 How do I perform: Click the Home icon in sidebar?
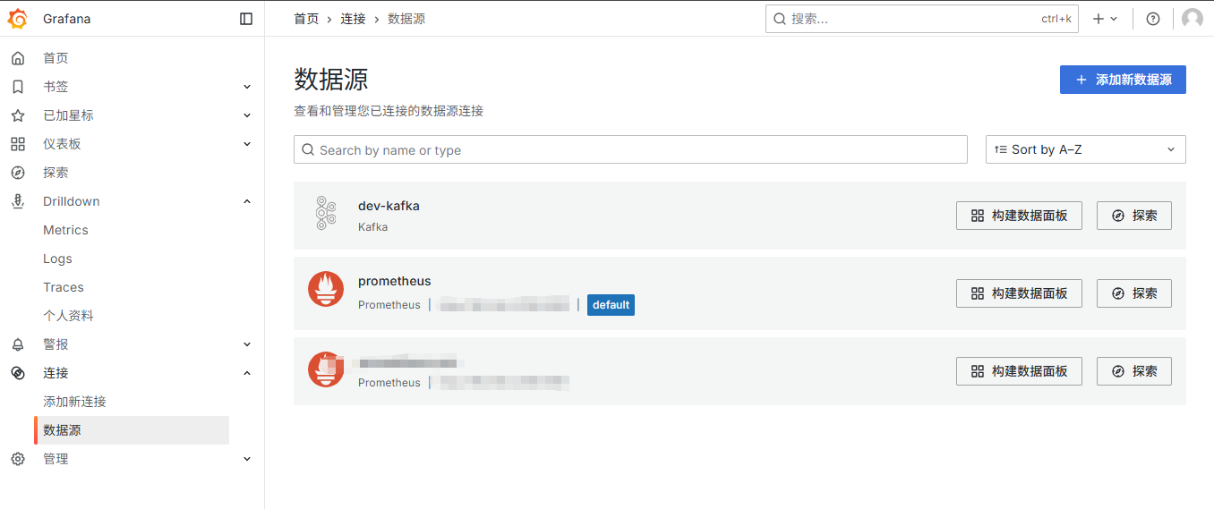pyautogui.click(x=18, y=58)
